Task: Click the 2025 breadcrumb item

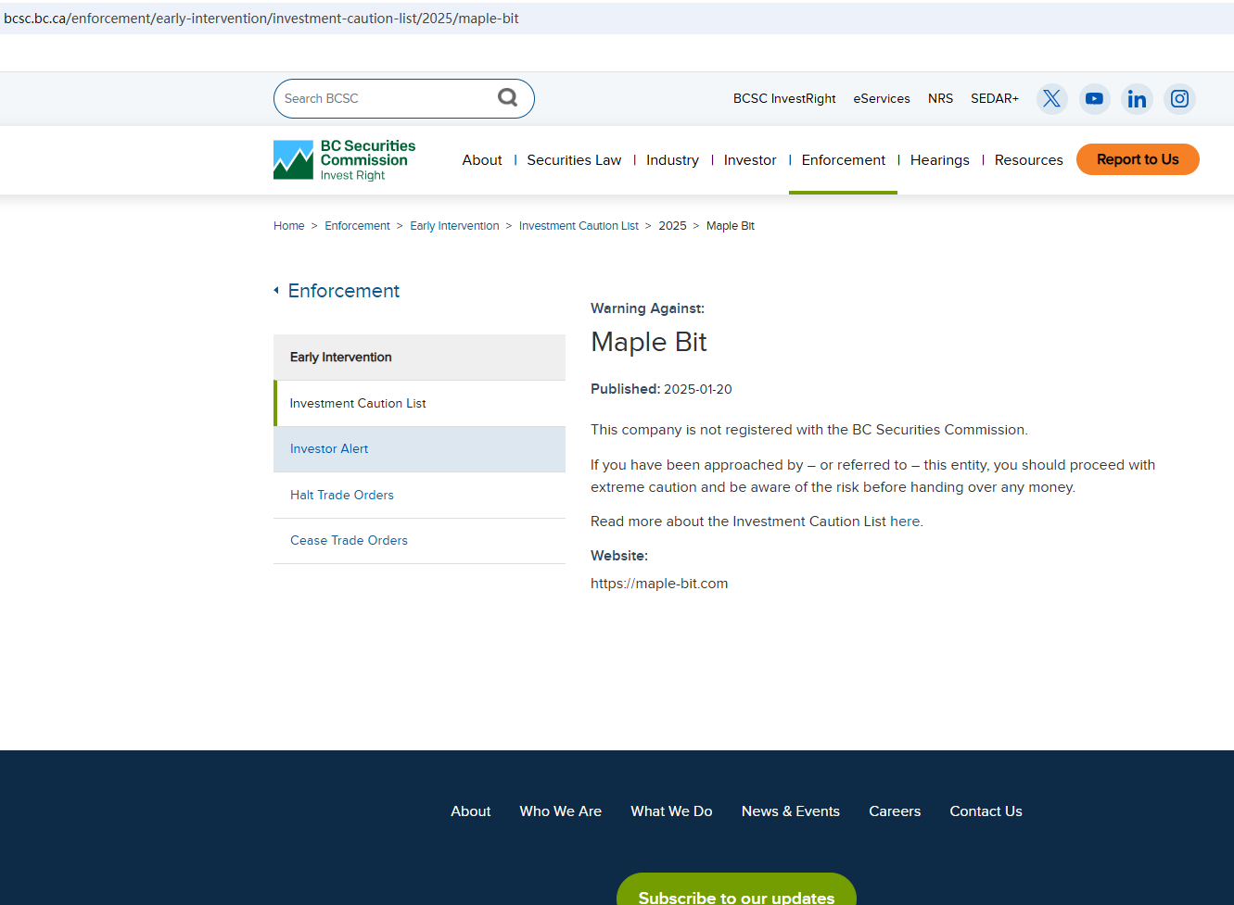Action: pyautogui.click(x=672, y=226)
